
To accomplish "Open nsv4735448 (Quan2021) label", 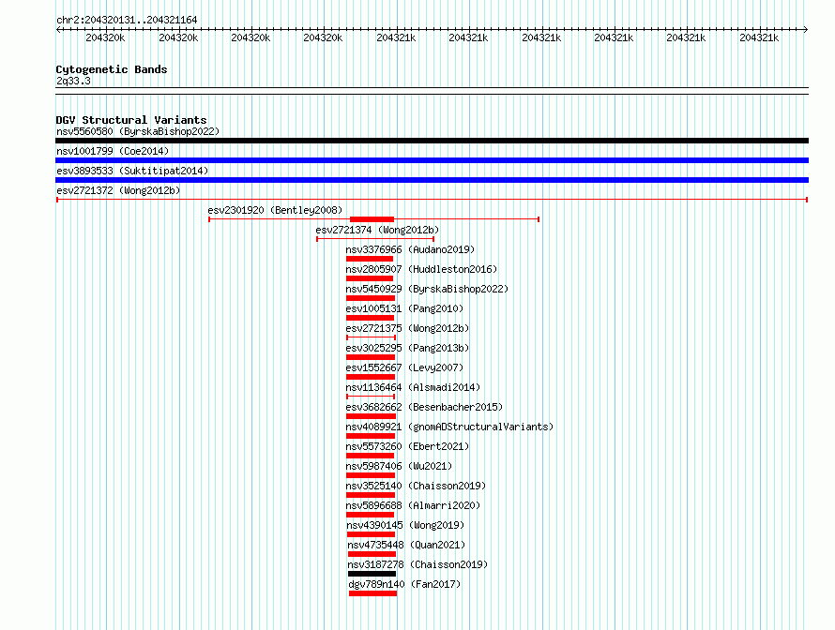I will pyautogui.click(x=406, y=545).
